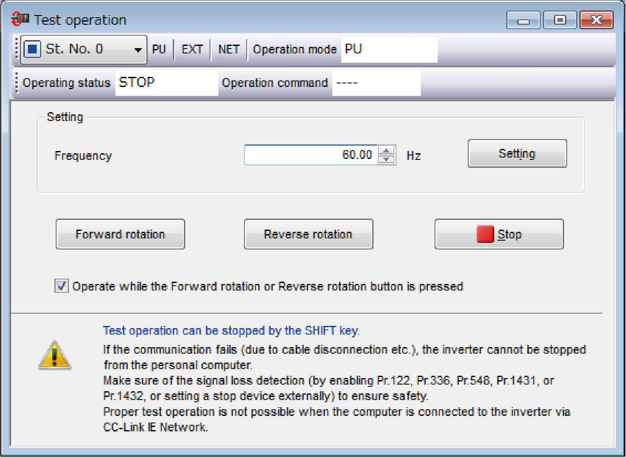Click the Operation mode display field
The image size is (626, 457).
(x=389, y=49)
